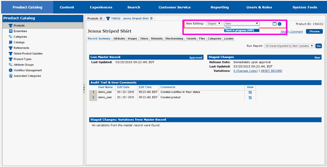Click the Refinements shirt icon
Screen dimensions: 327x167
tap(10, 48)
